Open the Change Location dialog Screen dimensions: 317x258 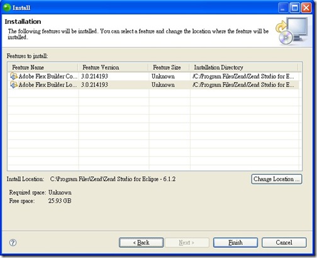277,179
